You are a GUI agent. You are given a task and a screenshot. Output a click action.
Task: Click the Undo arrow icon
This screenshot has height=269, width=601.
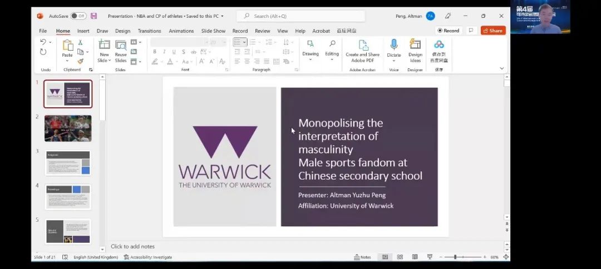pos(43,42)
